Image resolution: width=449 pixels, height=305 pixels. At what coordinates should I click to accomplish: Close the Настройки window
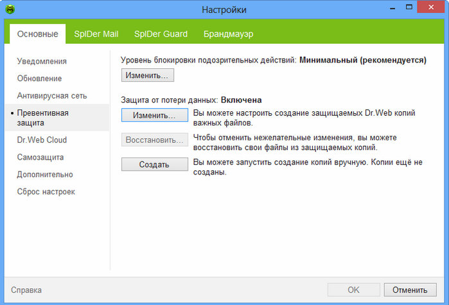click(x=431, y=7)
